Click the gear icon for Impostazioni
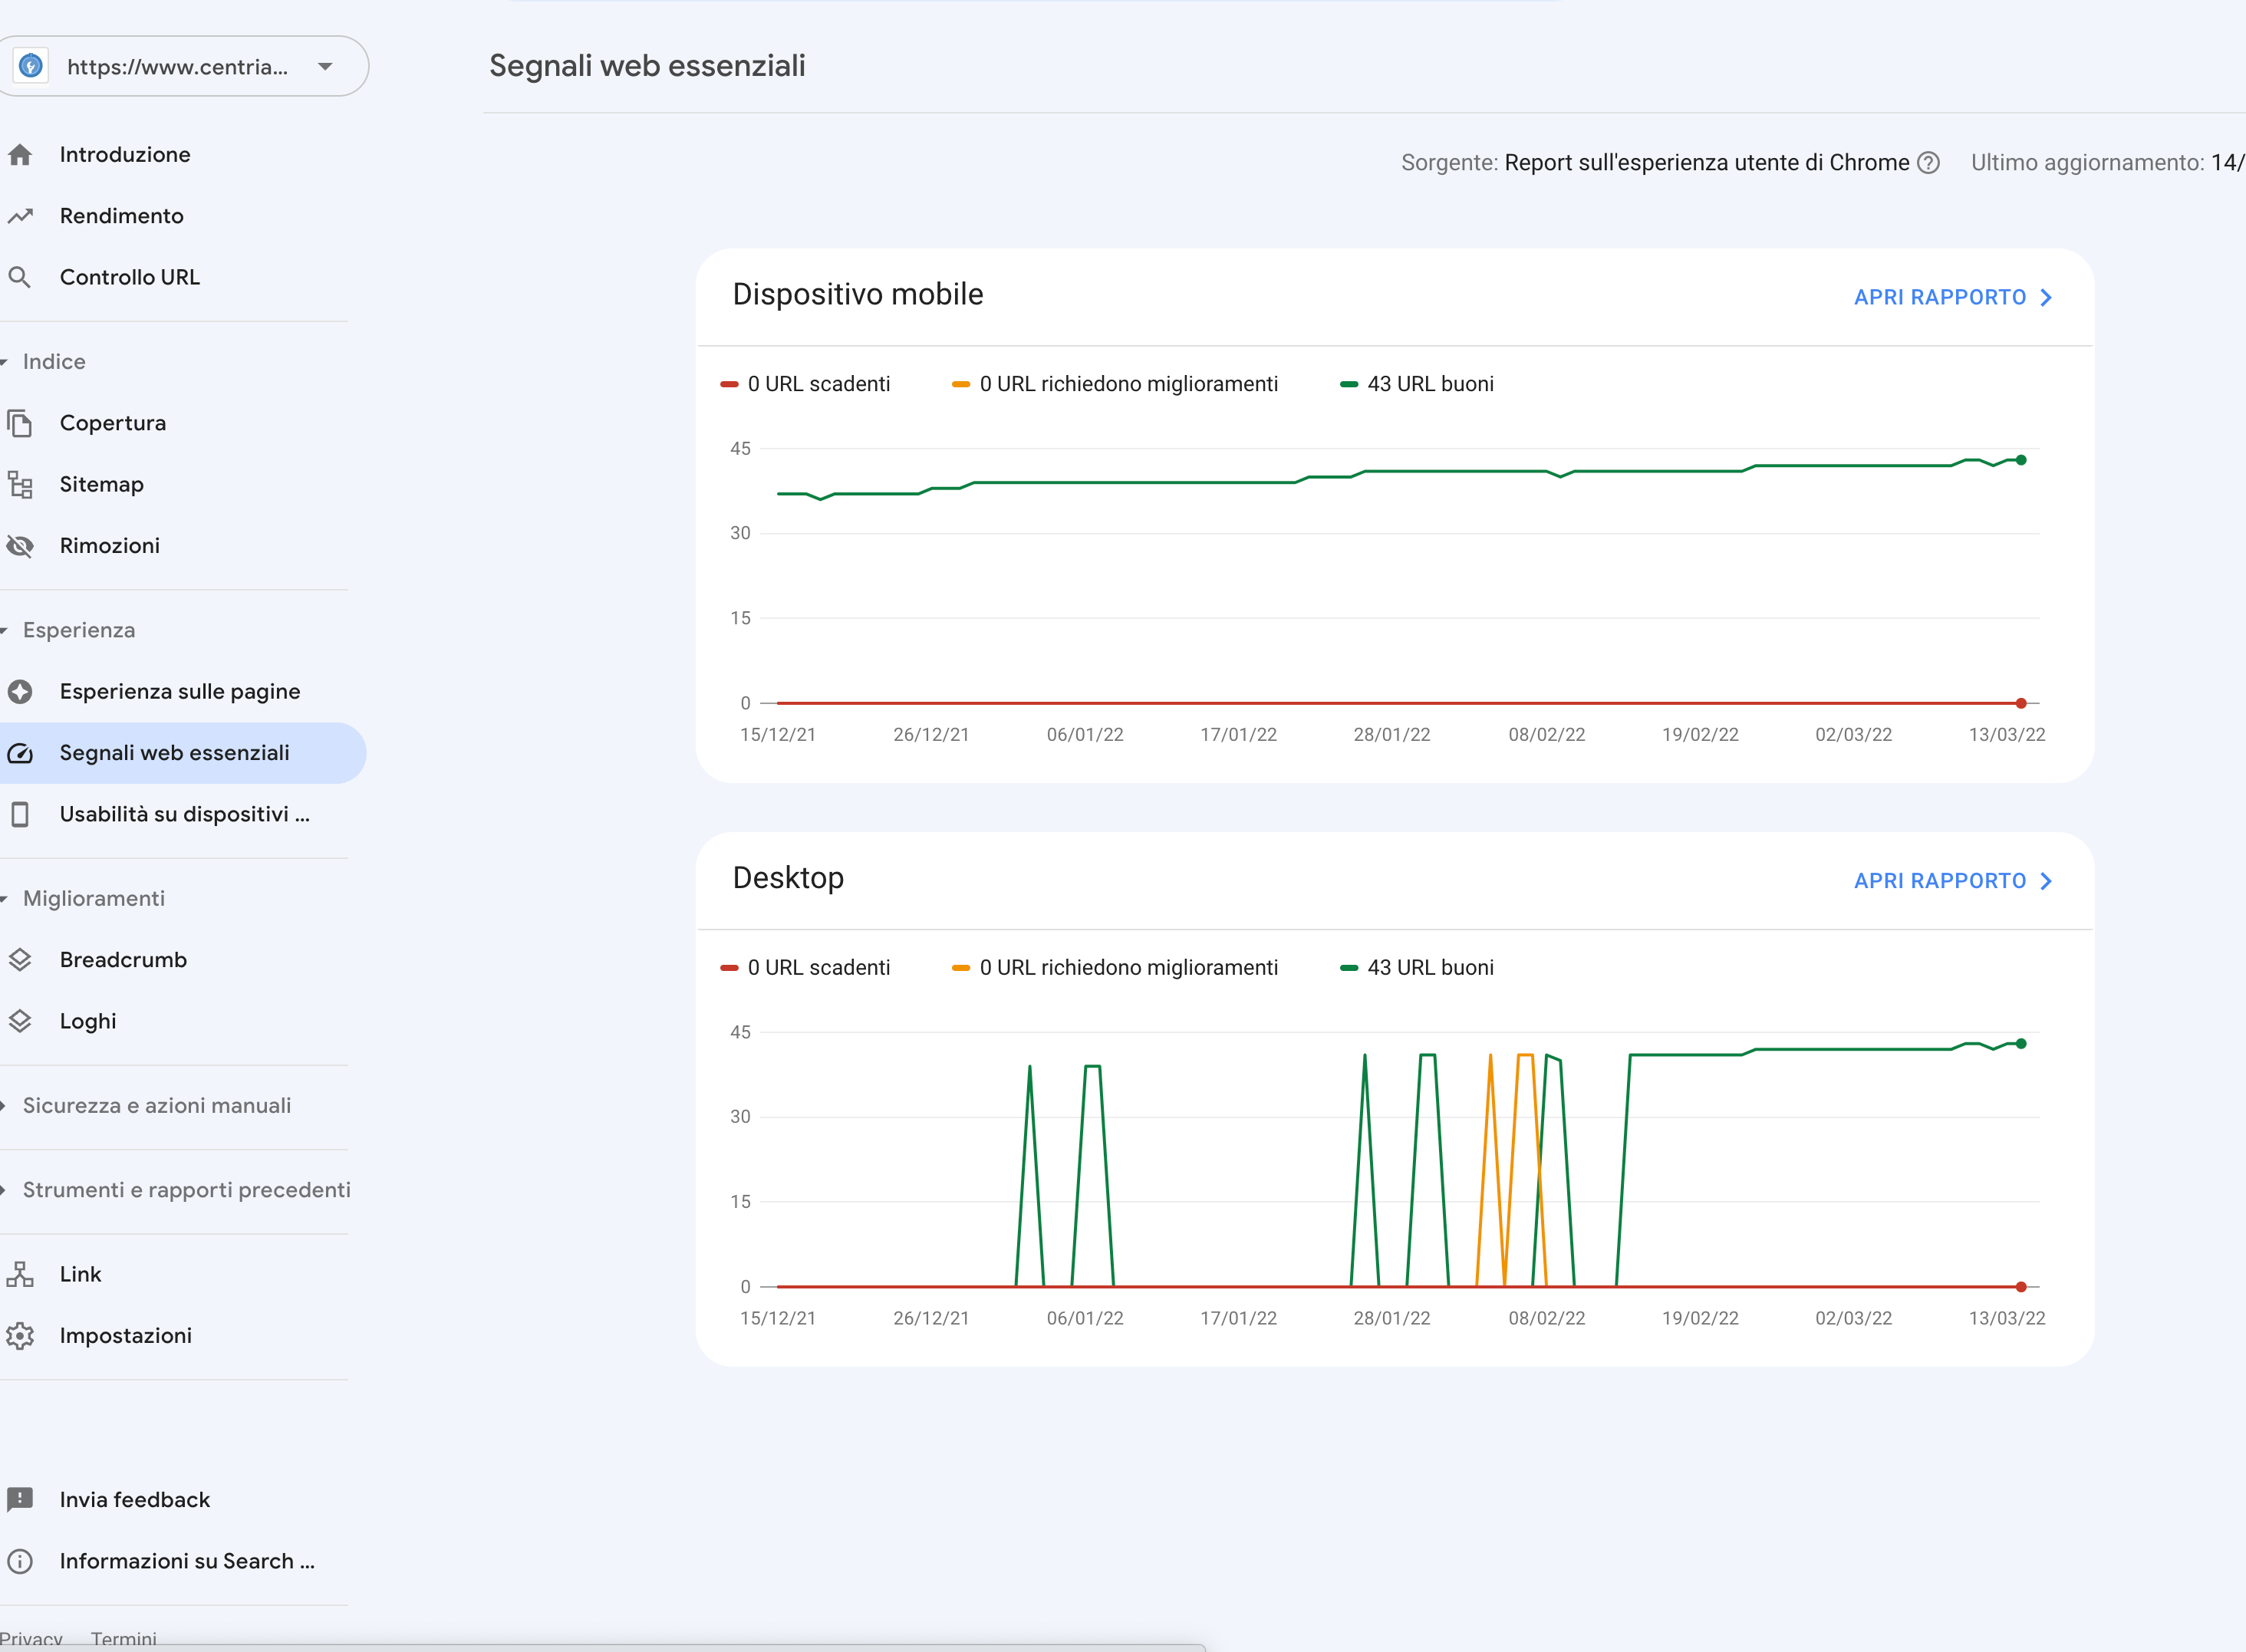 [x=20, y=1336]
